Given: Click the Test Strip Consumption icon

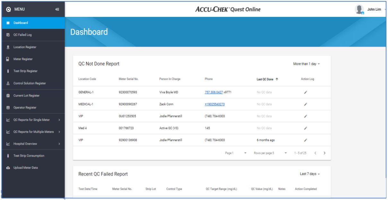Looking at the screenshot, I should click(7, 156).
